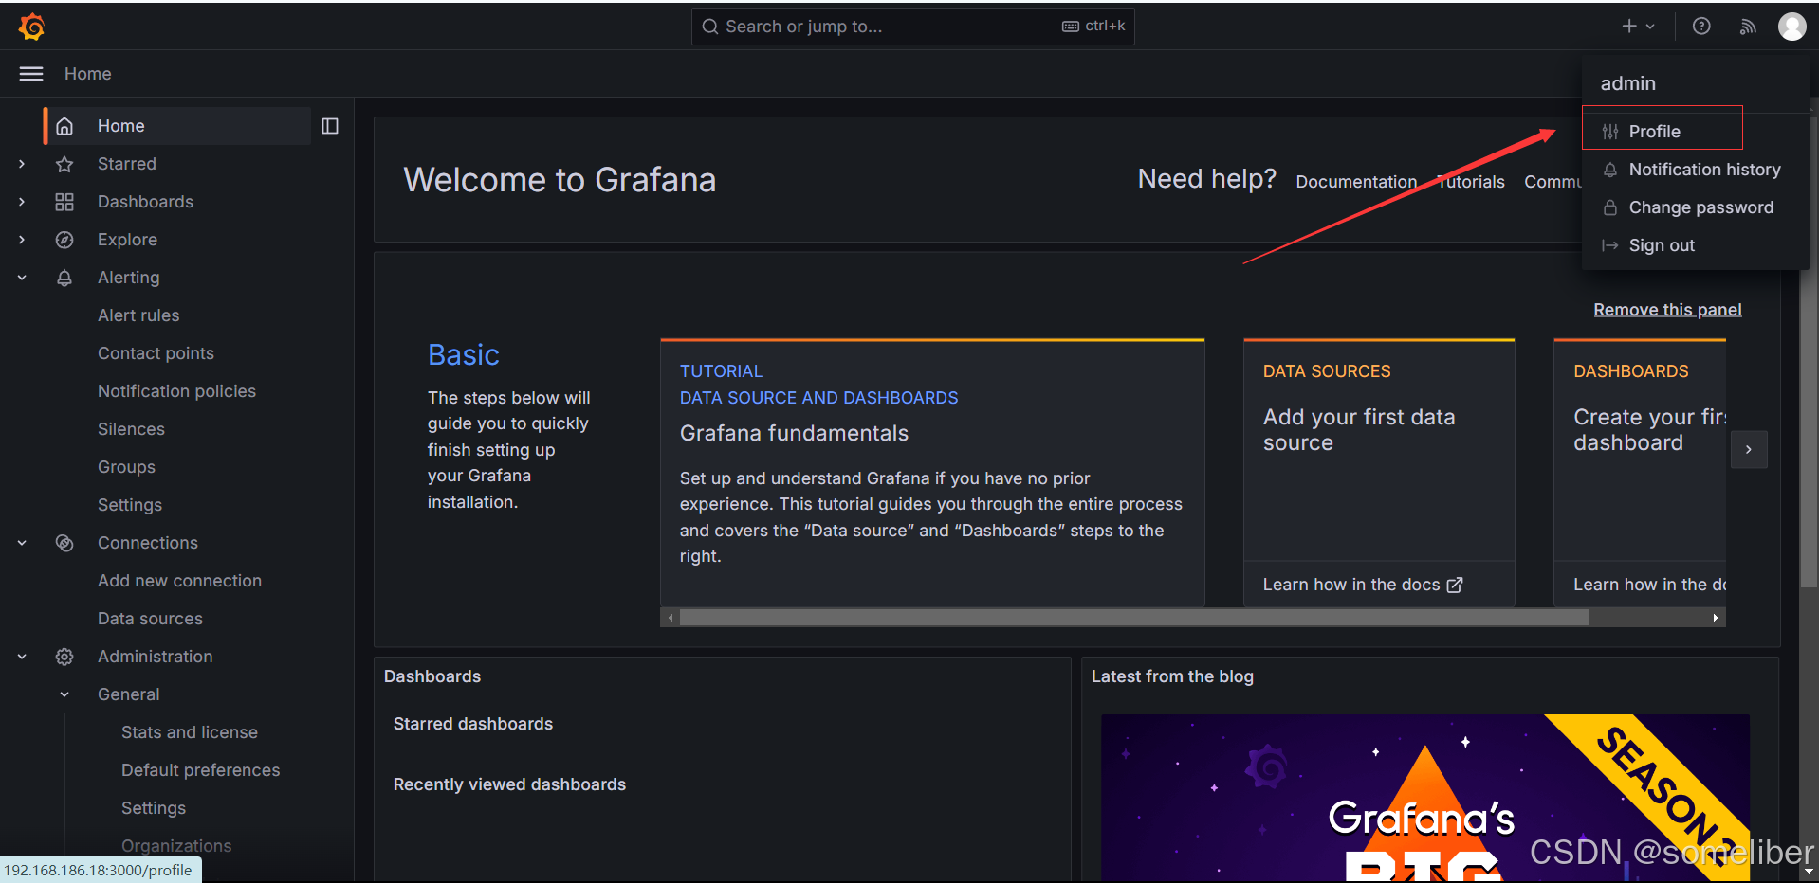Open the blog banner image
This screenshot has height=883, width=1819.
click(1424, 798)
